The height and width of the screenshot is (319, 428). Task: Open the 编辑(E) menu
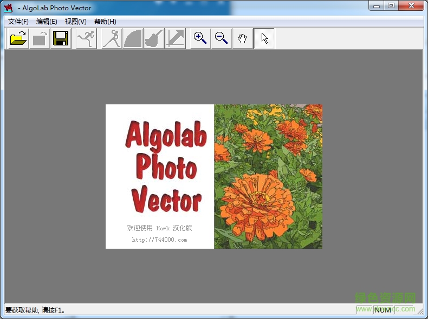point(47,22)
